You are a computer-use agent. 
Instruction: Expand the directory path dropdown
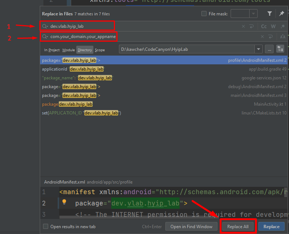click(258, 49)
